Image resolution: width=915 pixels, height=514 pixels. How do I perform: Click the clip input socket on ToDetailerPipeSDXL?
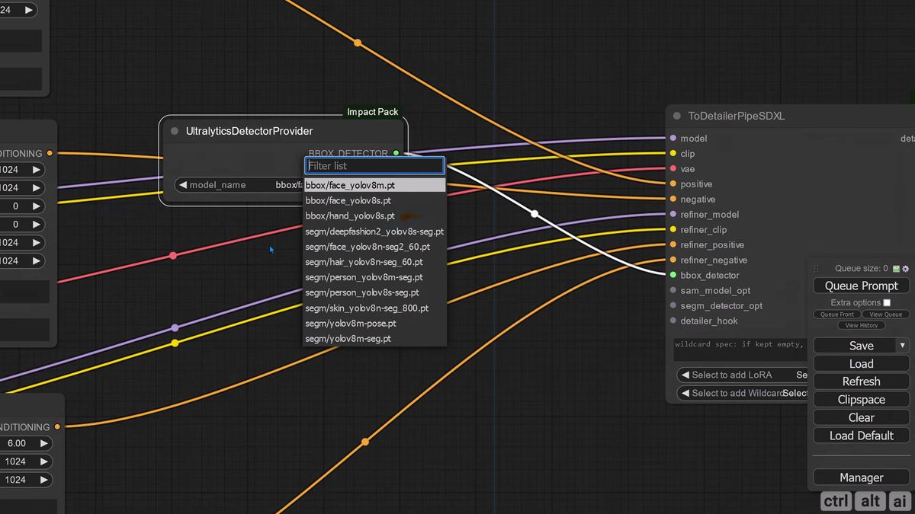673,153
